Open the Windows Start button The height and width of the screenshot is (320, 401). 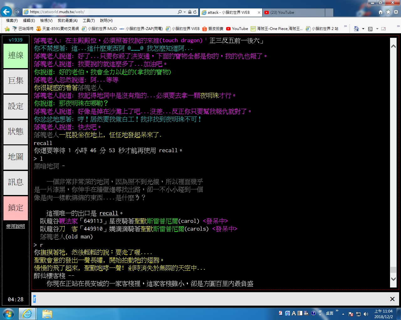click(8, 313)
